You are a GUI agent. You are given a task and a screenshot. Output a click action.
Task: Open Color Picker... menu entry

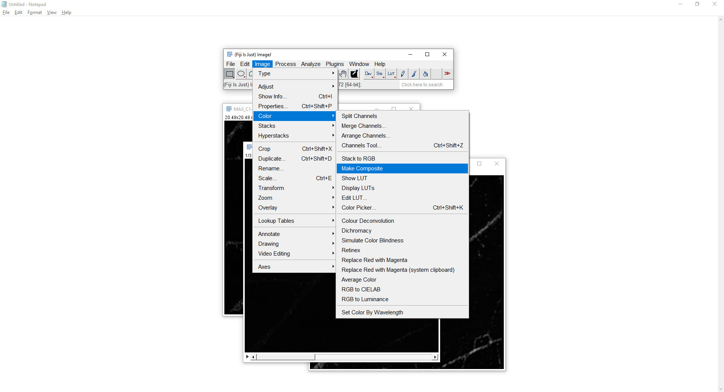click(402, 208)
